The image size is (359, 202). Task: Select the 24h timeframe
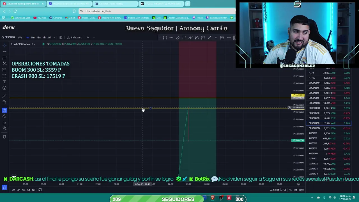[x=49, y=37]
